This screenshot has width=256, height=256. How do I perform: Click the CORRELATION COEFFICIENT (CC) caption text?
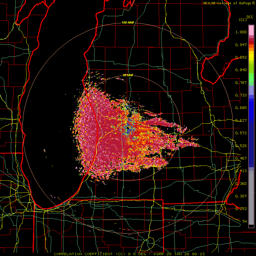(89, 254)
